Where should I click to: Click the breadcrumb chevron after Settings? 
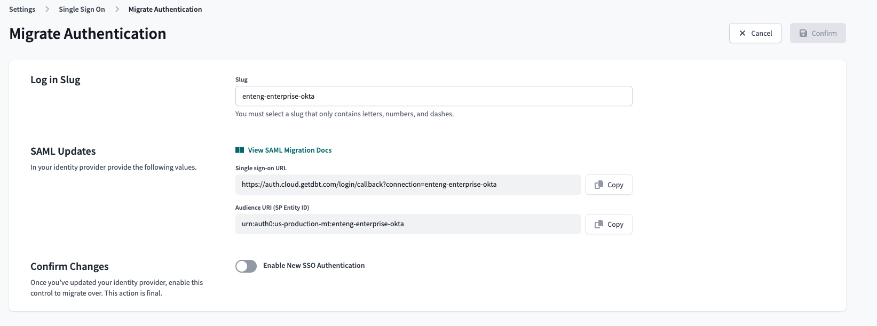pyautogui.click(x=47, y=10)
